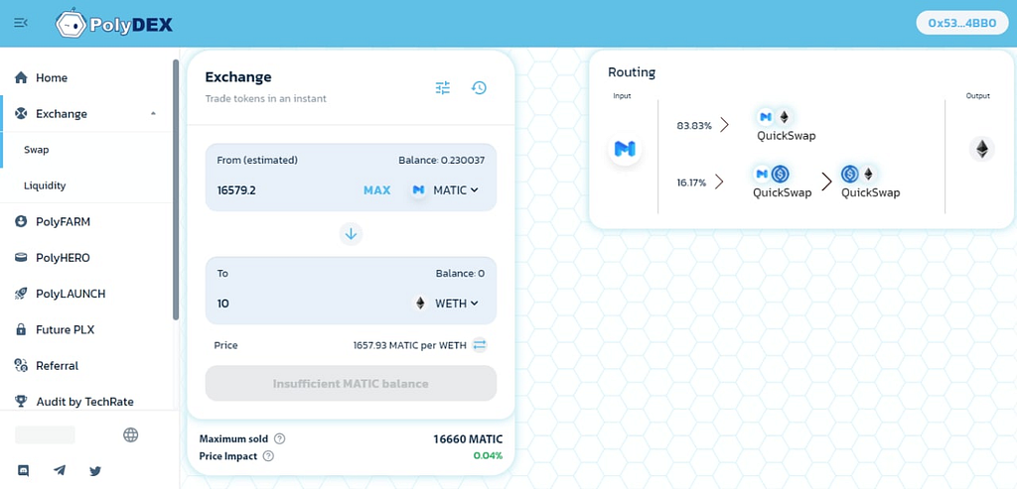The height and width of the screenshot is (489, 1017).
Task: Open recent transactions history icon
Action: pyautogui.click(x=479, y=87)
